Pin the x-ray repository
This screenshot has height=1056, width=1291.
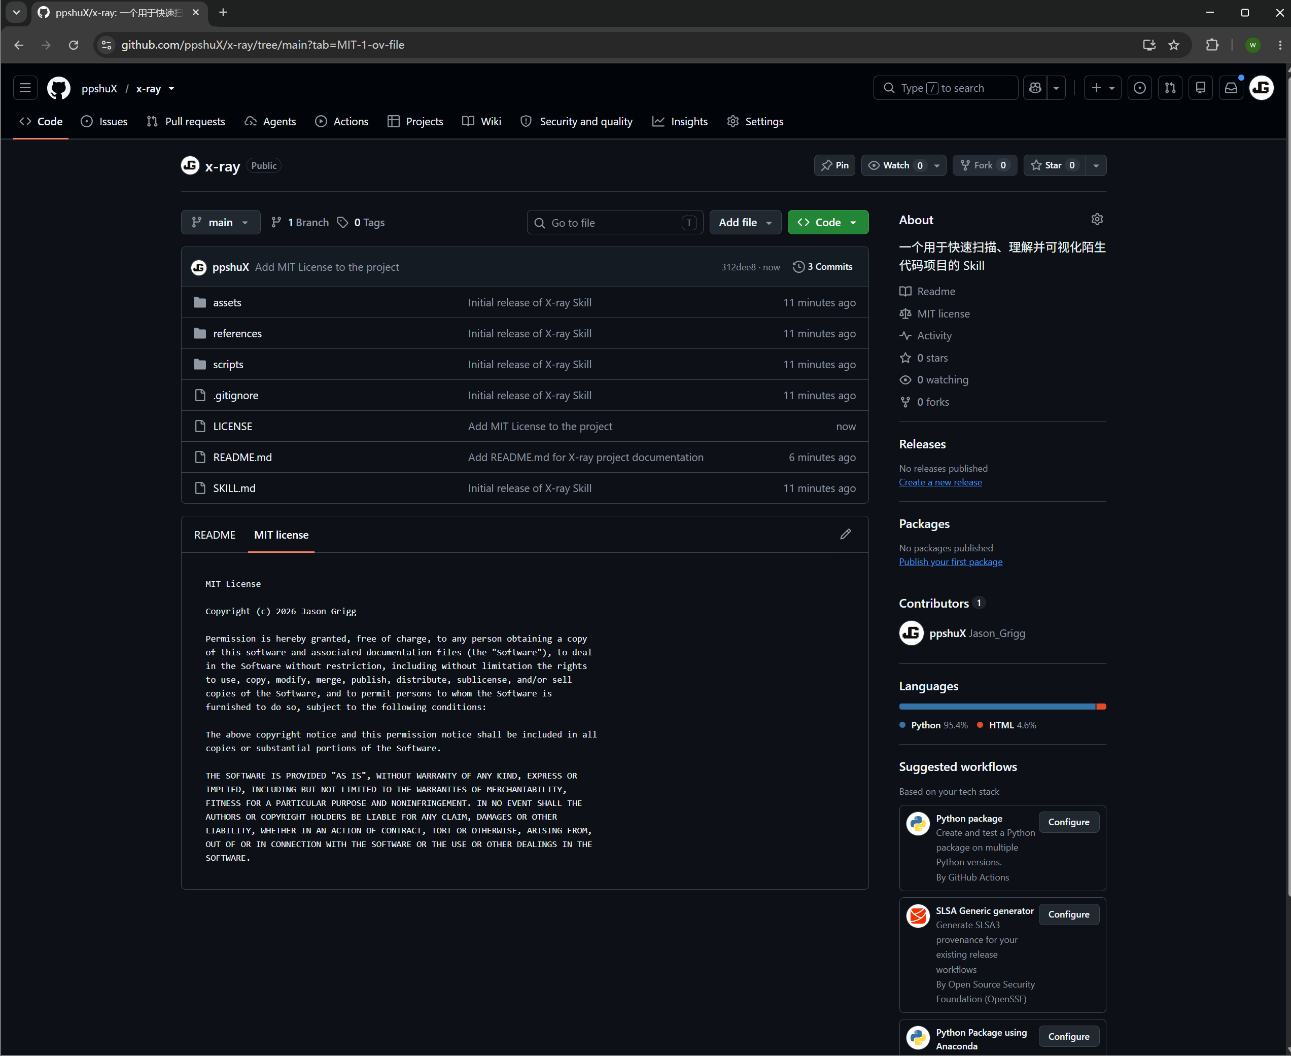834,165
